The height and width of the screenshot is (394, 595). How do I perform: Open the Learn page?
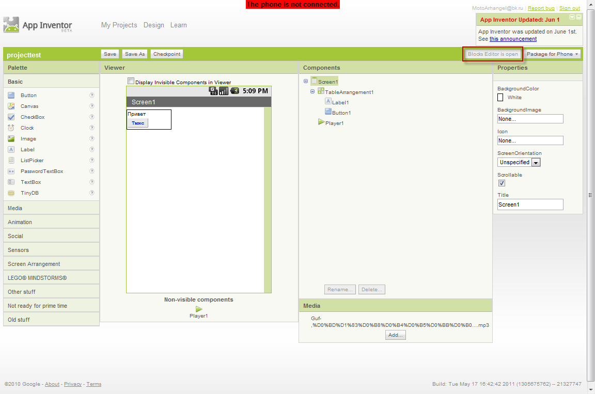(x=178, y=25)
